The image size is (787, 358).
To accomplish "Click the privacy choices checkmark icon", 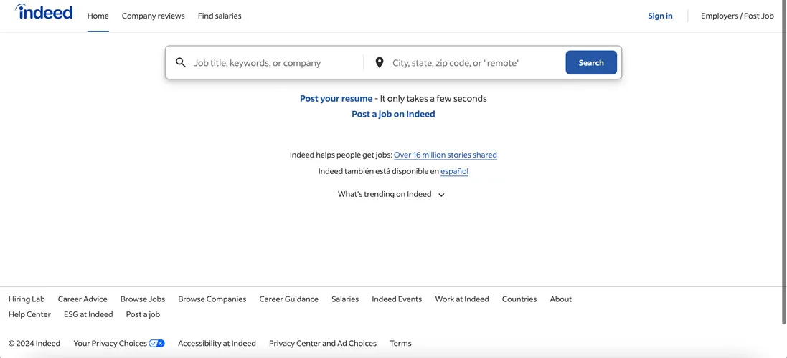I will point(156,343).
